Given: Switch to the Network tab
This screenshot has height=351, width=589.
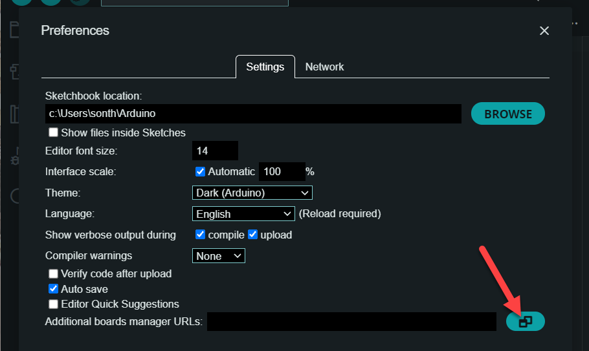Looking at the screenshot, I should point(324,67).
